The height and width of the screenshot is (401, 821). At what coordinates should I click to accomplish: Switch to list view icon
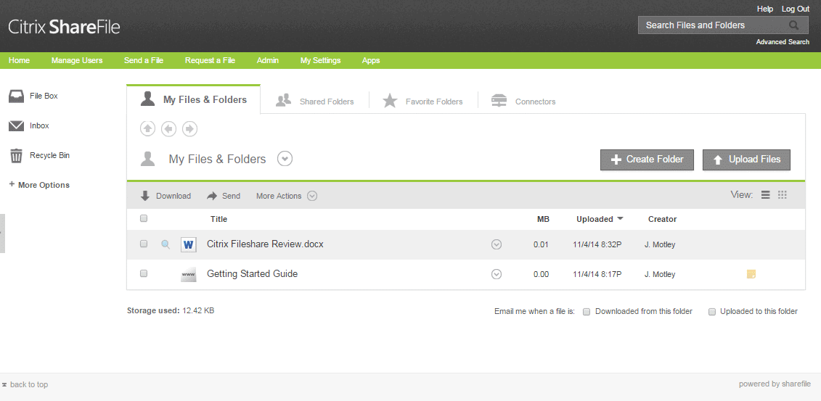tap(766, 195)
